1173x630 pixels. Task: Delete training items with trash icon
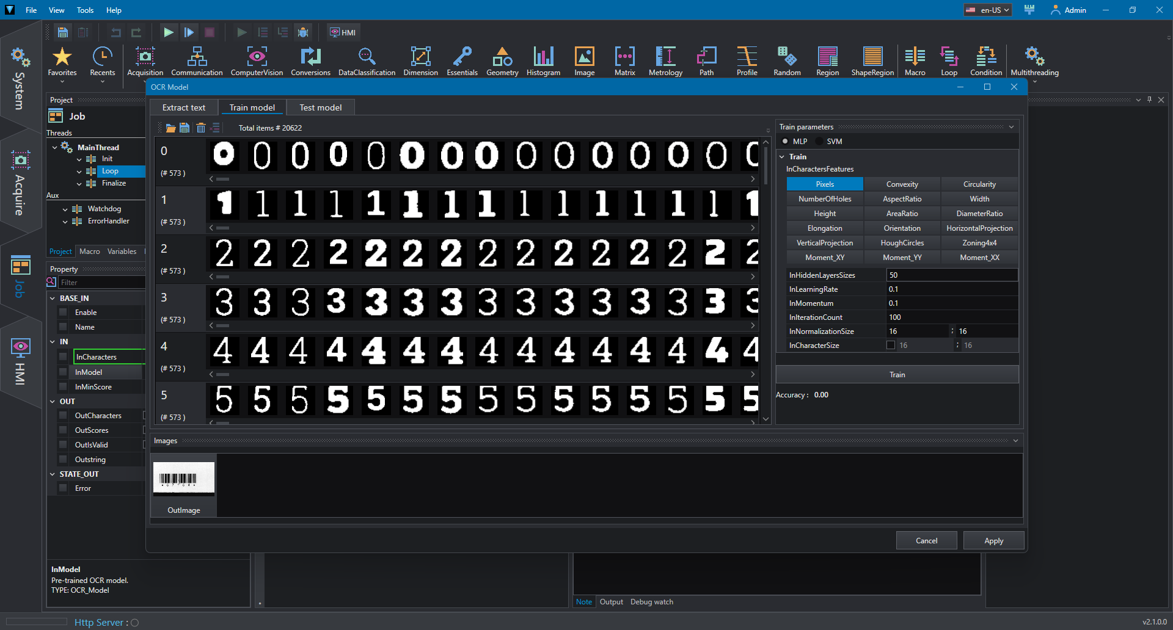[x=200, y=128]
